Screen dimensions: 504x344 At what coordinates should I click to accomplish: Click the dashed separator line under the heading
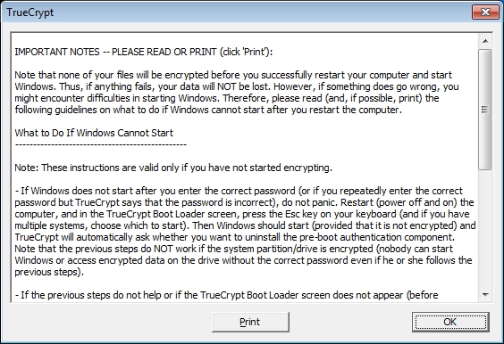tap(101, 145)
